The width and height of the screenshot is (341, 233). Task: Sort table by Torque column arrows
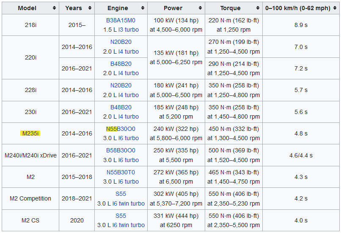click(258, 8)
